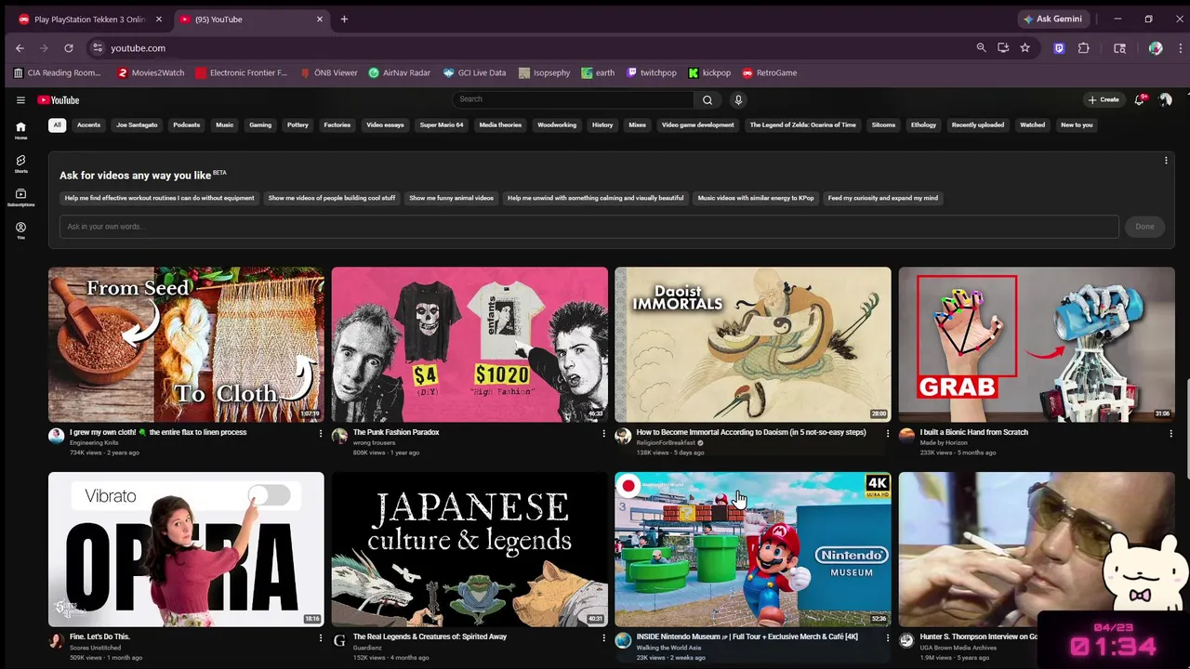Open options for Fine. Let's Do This. video

(320, 637)
